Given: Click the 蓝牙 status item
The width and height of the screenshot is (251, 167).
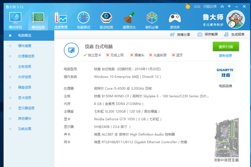Looking at the screenshot, I should coord(177,55).
